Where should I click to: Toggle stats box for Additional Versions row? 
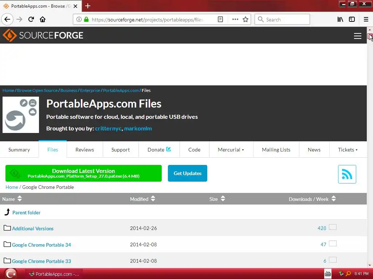[333, 227]
